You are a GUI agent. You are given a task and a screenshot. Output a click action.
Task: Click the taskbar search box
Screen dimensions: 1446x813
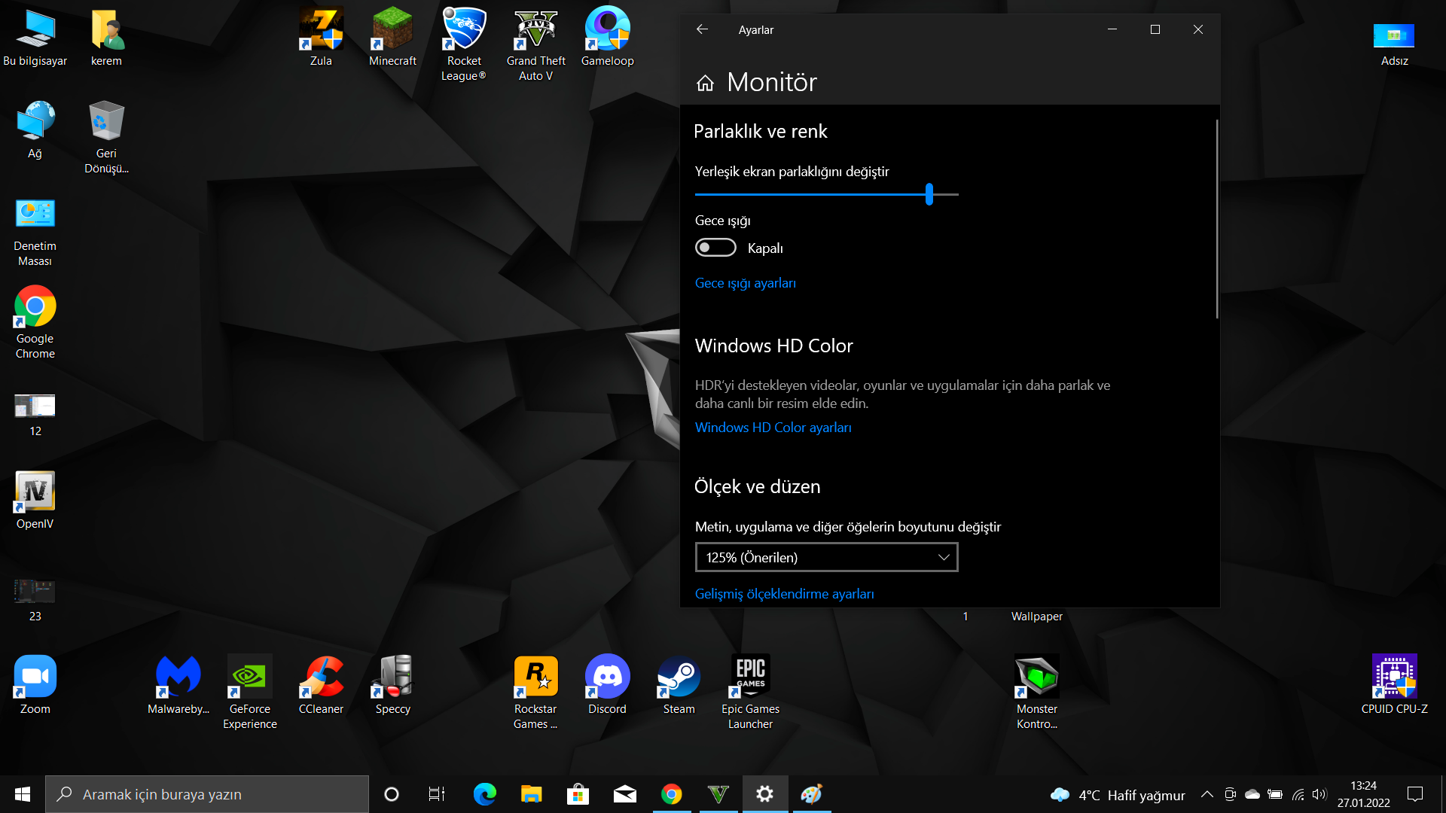[x=207, y=794]
